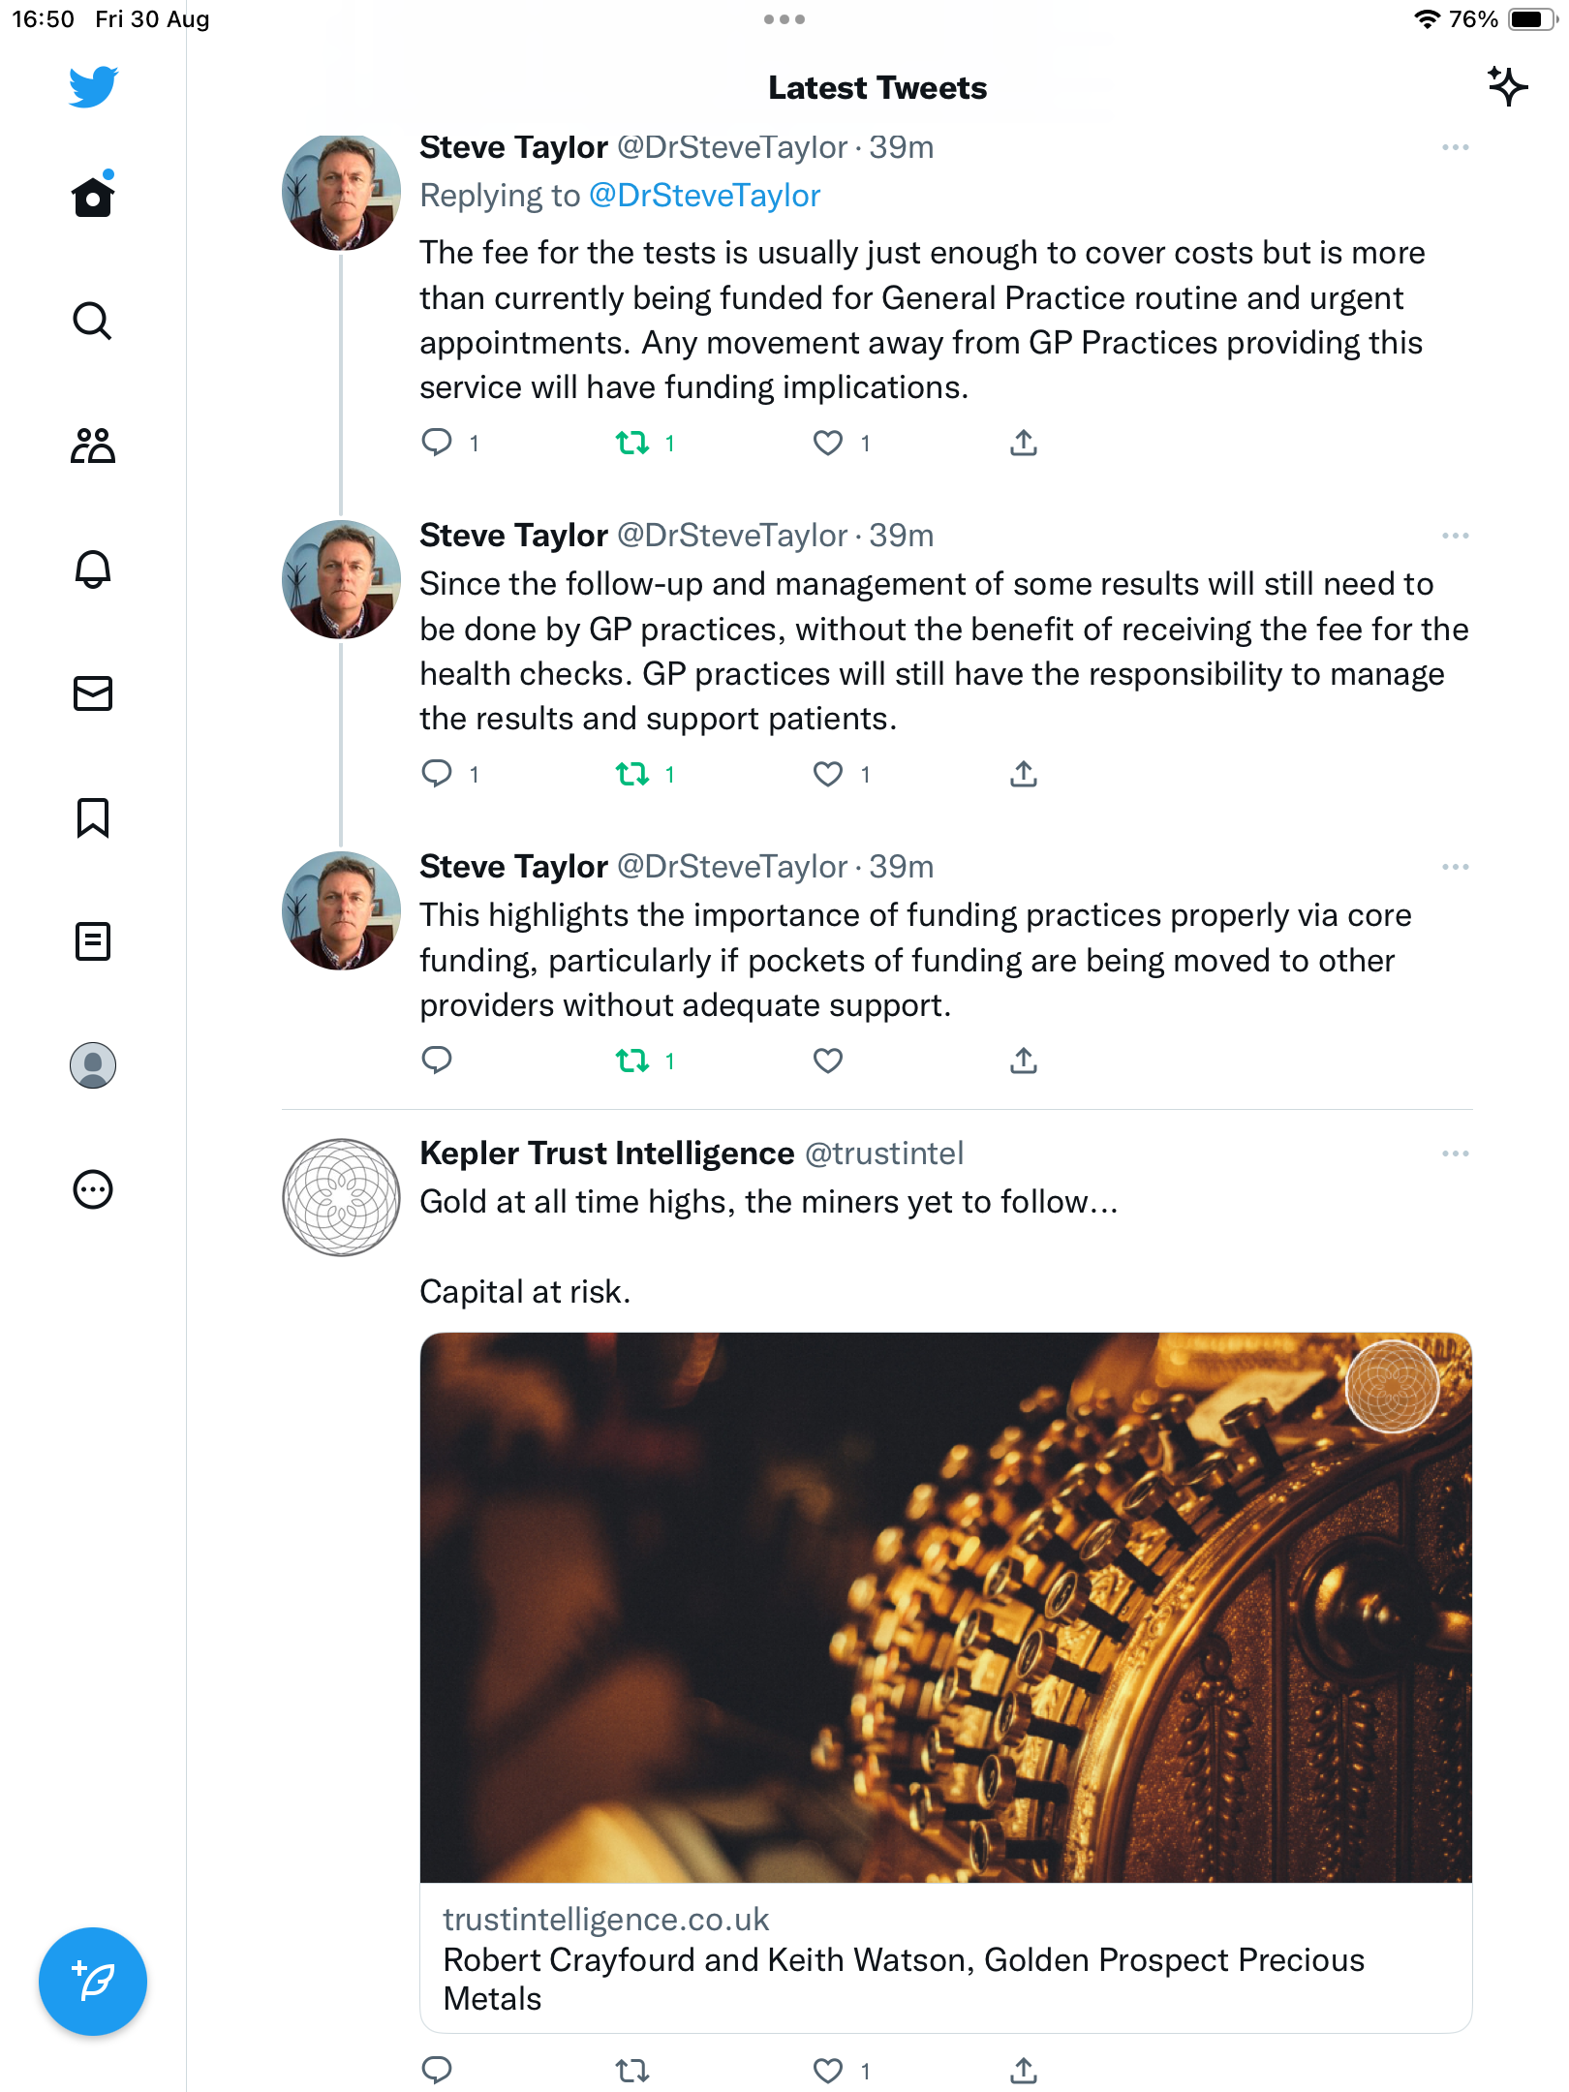Open the Search magnifier icon
This screenshot has width=1569, height=2092.
pyautogui.click(x=93, y=321)
